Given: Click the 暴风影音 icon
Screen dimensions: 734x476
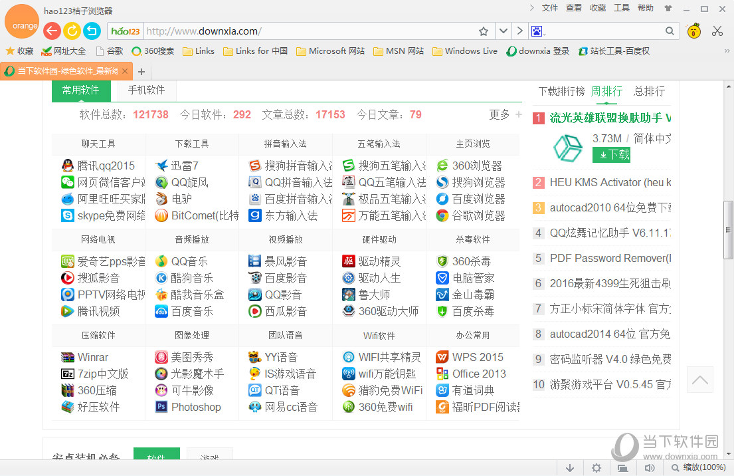Looking at the screenshot, I should point(255,261).
